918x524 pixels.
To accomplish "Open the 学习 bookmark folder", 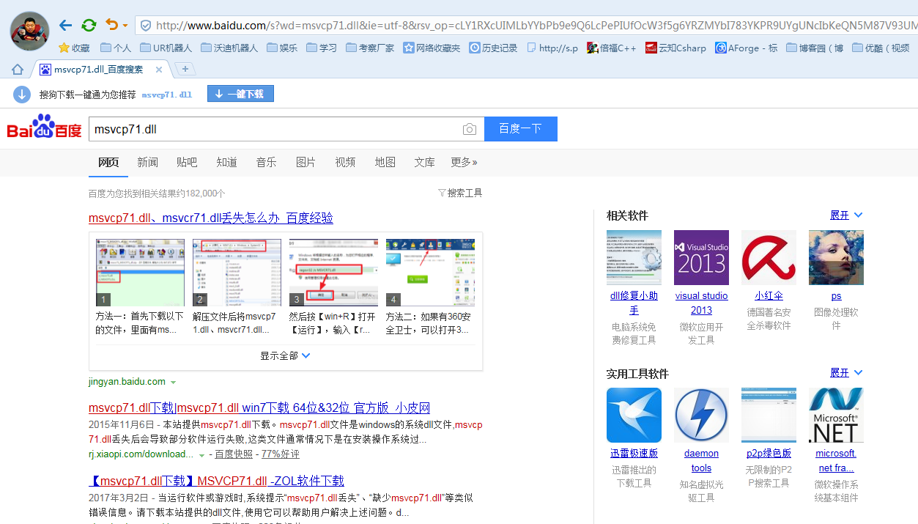I will pyautogui.click(x=322, y=48).
